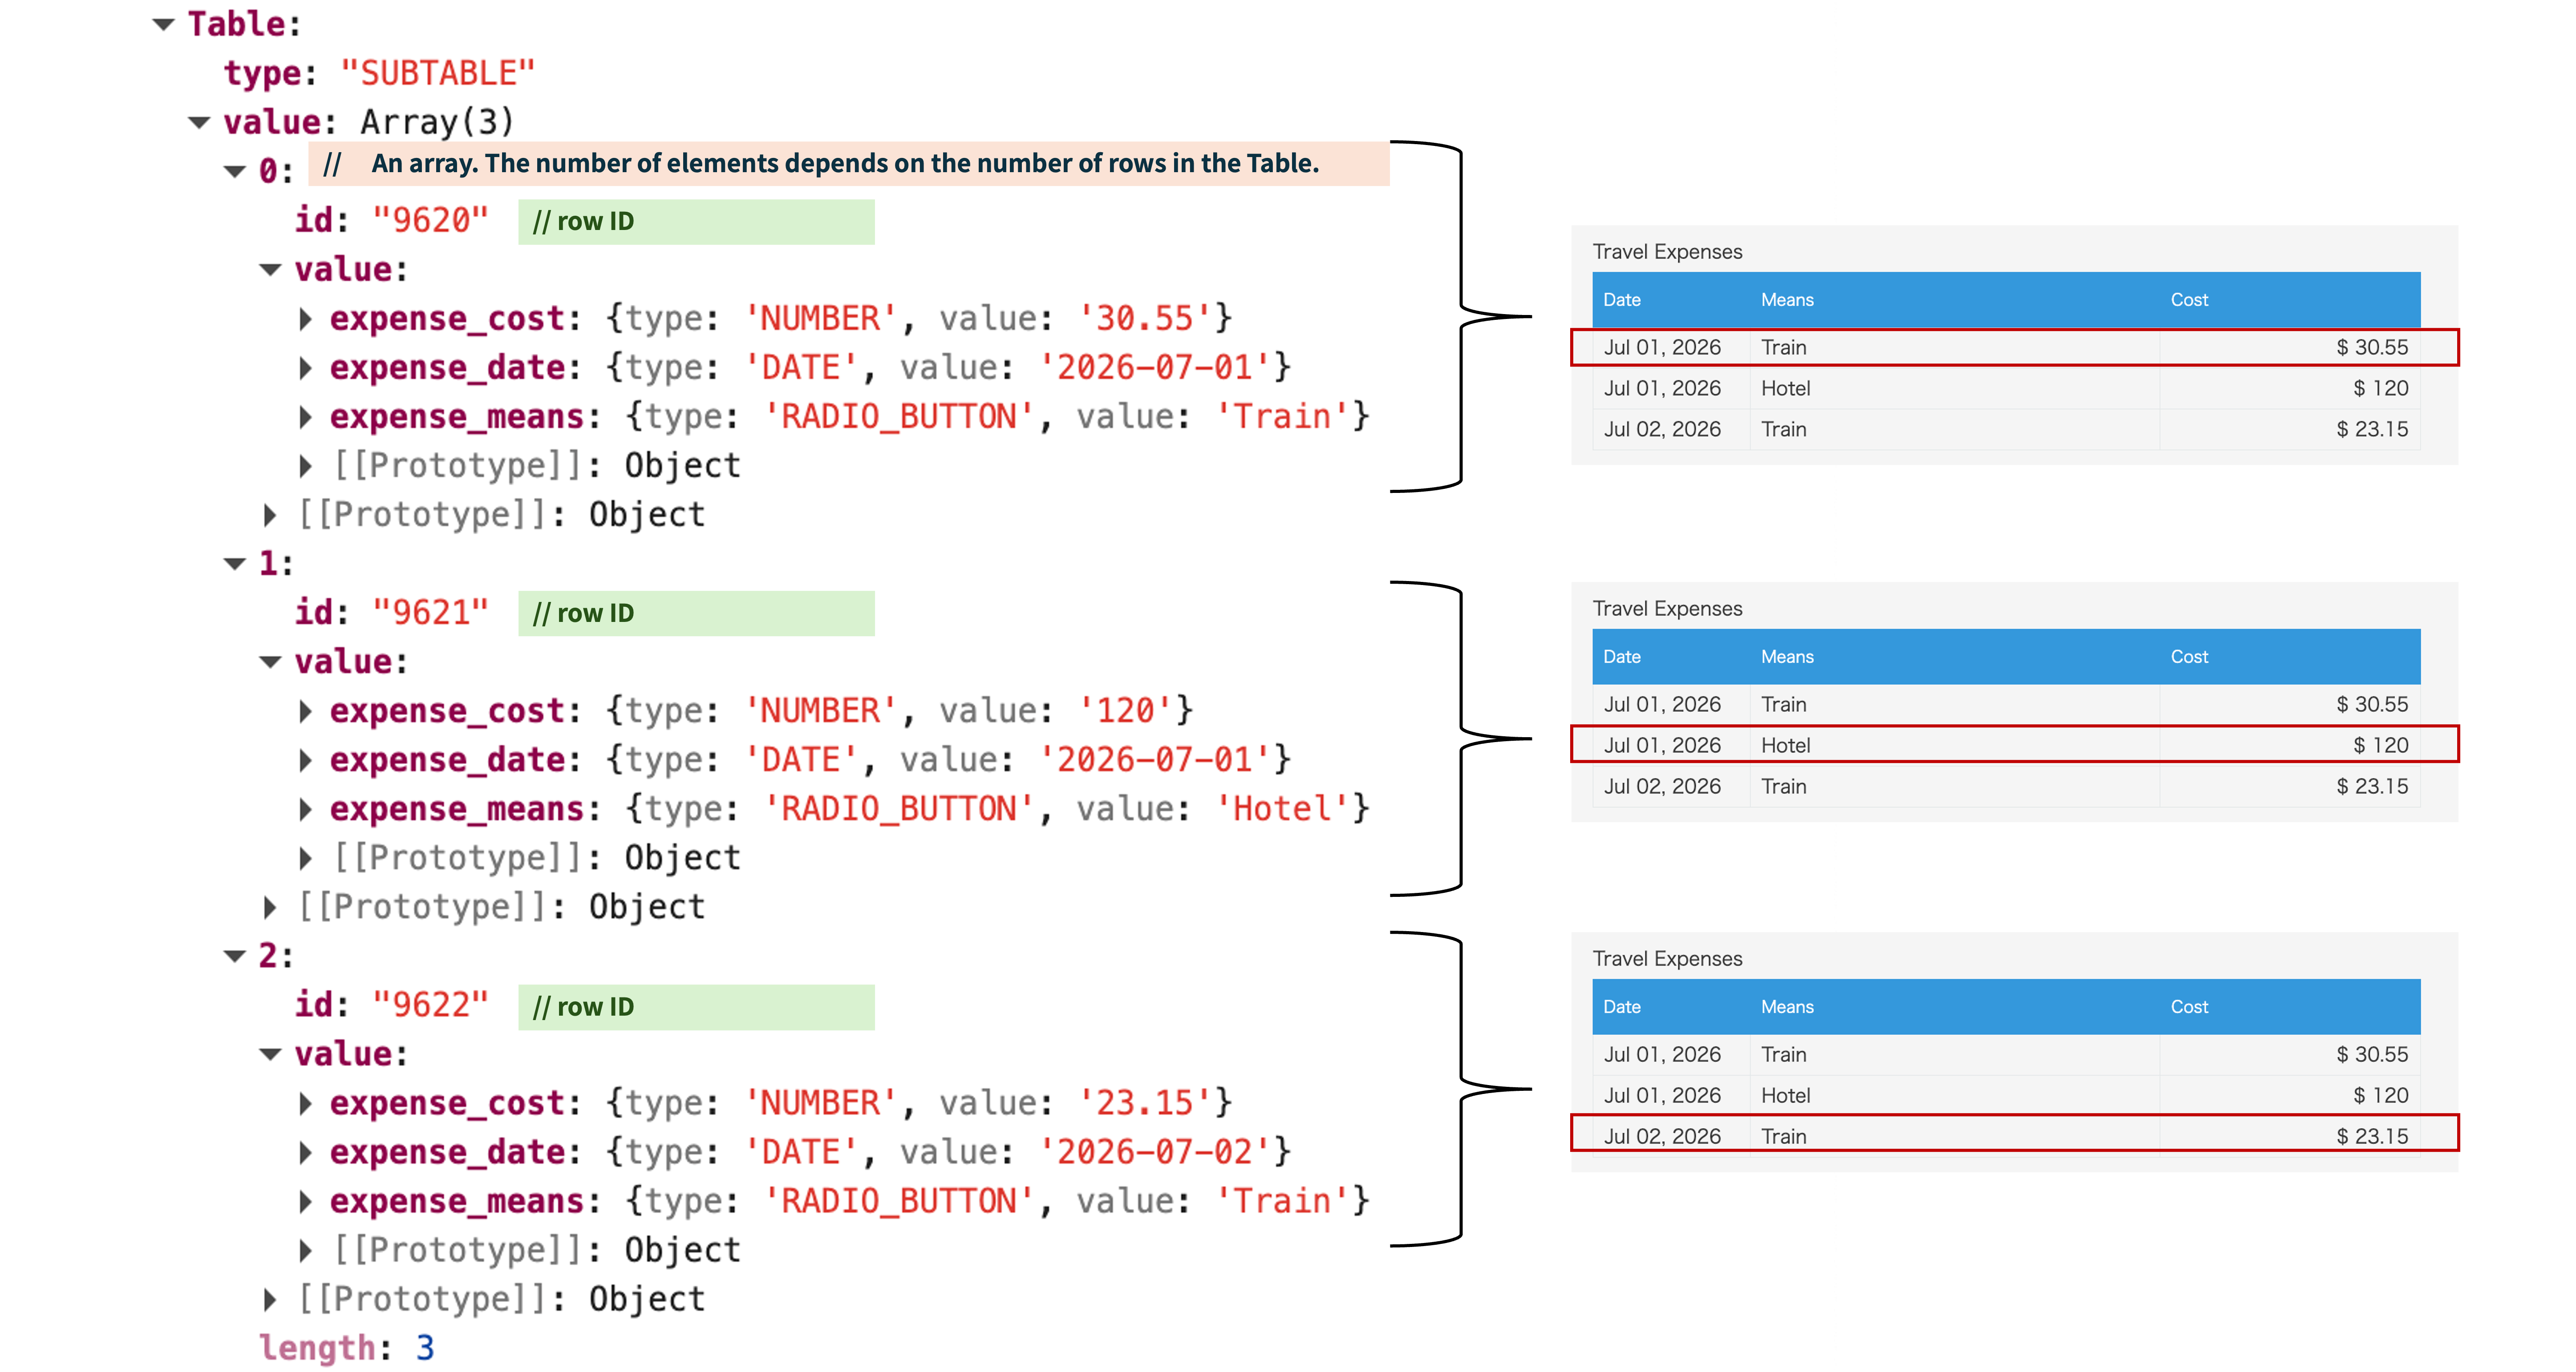Collapse array element 1
The image size is (2576, 1372).
pos(235,565)
